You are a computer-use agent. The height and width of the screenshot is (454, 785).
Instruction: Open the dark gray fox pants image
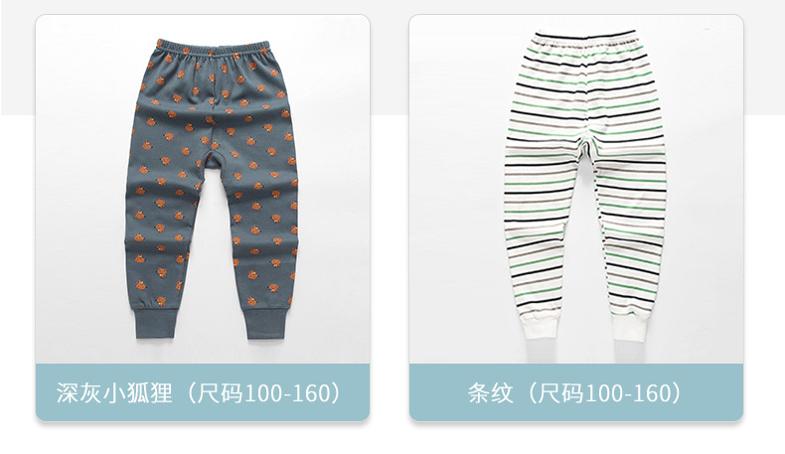pyautogui.click(x=203, y=189)
